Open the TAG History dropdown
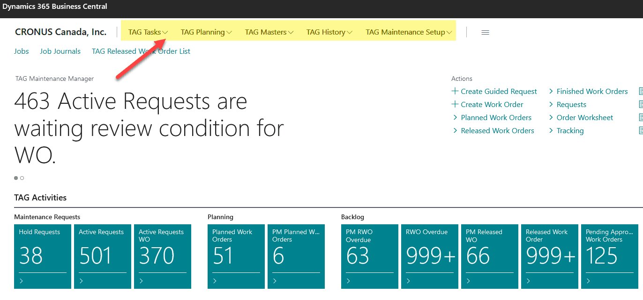The image size is (643, 300). (329, 32)
